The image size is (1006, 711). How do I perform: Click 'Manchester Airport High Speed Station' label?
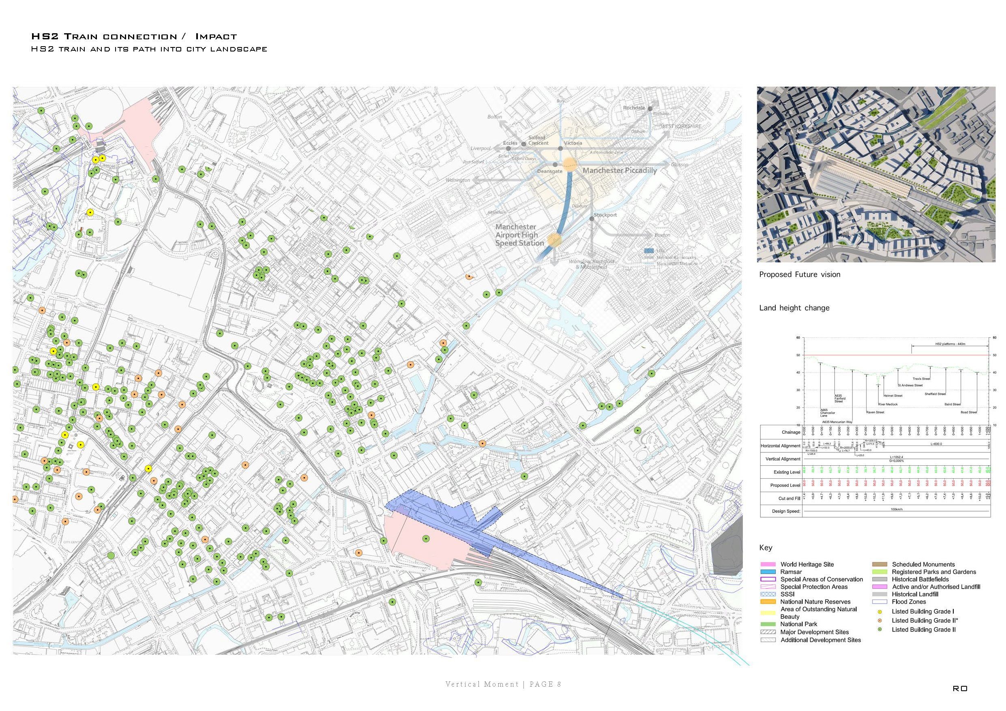click(x=520, y=235)
